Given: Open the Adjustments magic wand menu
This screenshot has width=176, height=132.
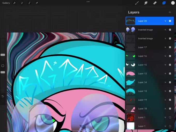Looking at the screenshot, I should (22, 3).
